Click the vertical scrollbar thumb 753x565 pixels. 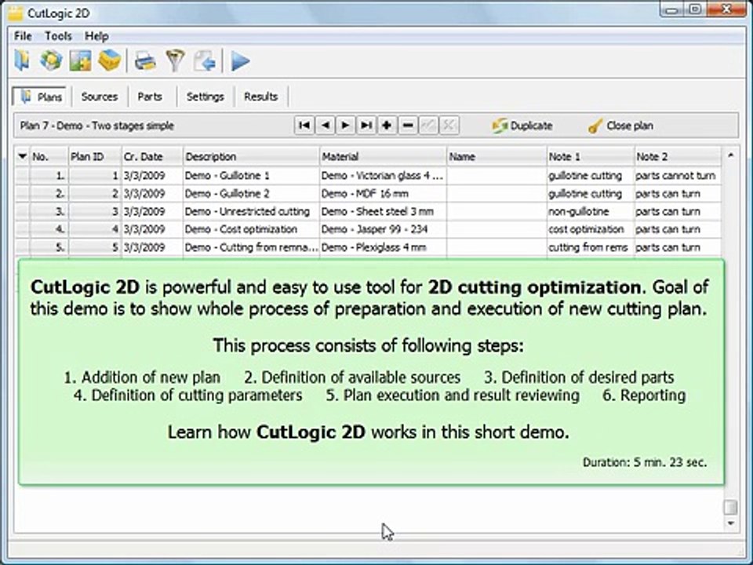click(730, 507)
